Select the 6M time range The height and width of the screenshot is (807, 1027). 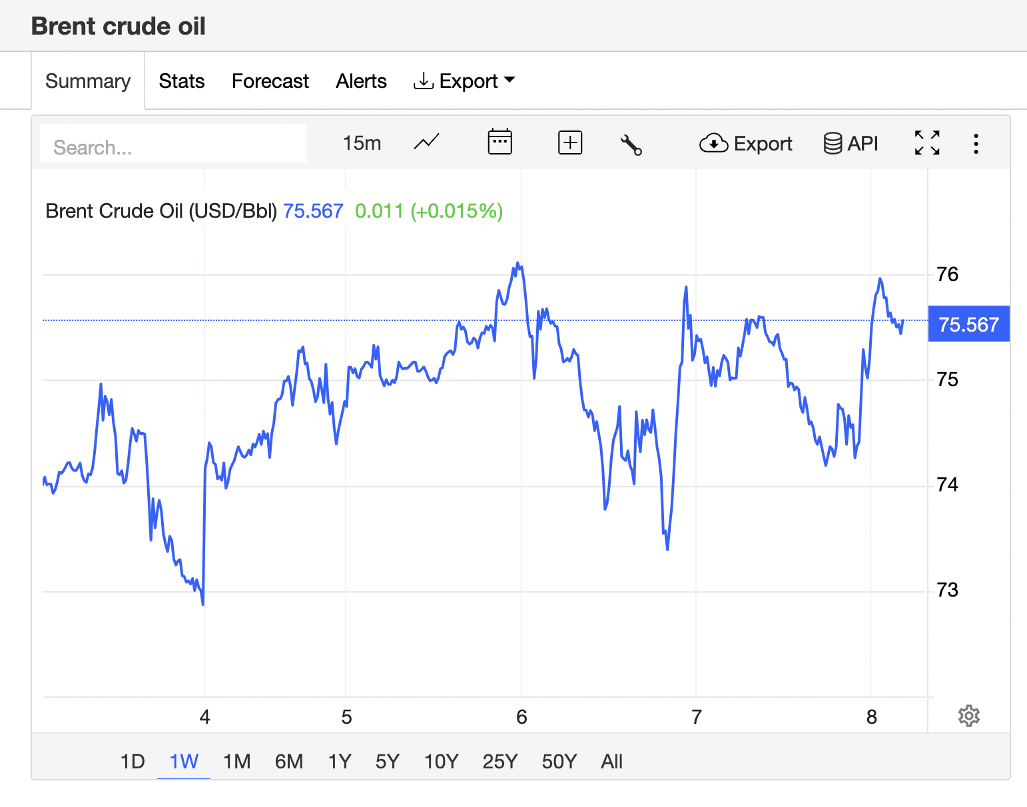point(289,761)
